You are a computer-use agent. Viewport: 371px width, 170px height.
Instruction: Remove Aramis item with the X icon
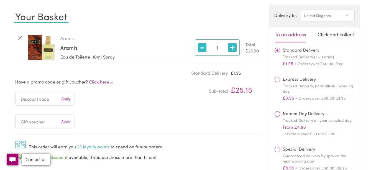20,38
